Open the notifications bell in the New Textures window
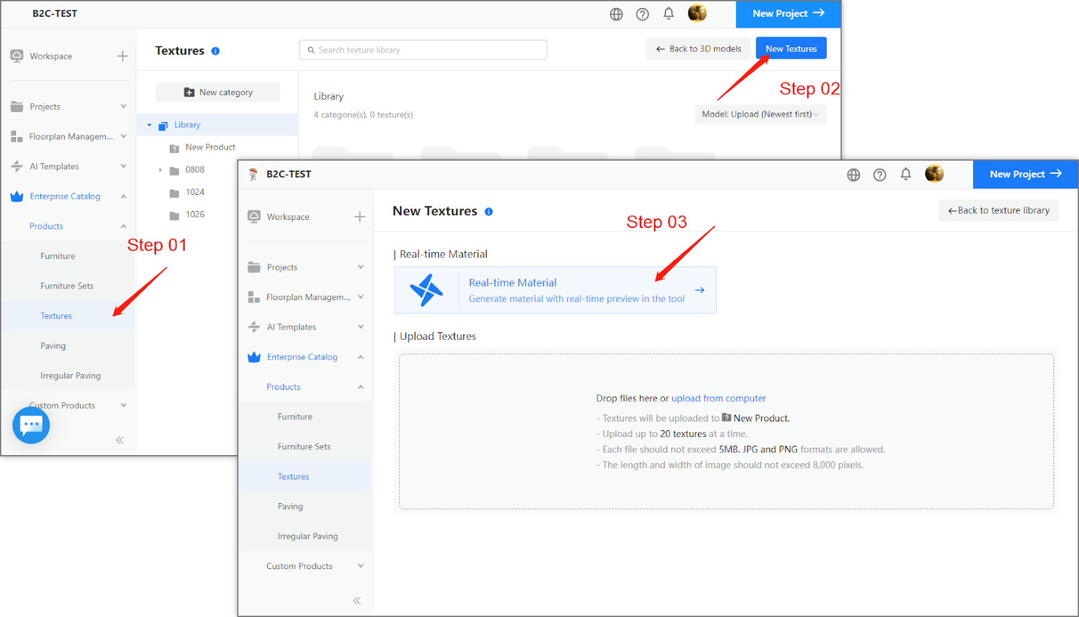Image resolution: width=1079 pixels, height=617 pixels. pyautogui.click(x=906, y=174)
